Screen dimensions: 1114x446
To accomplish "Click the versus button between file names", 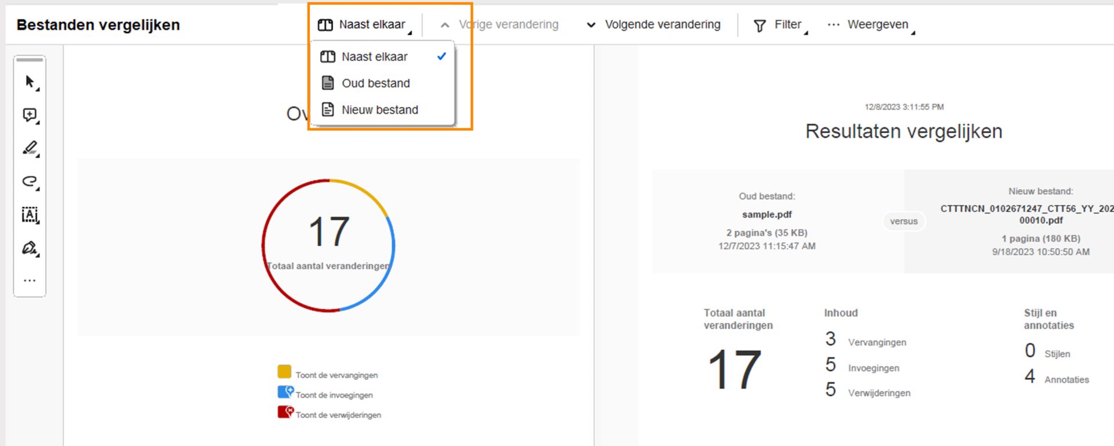I will [904, 221].
